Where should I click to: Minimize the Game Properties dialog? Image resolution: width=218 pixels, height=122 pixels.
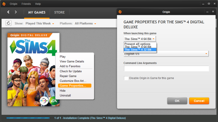tap(207, 12)
